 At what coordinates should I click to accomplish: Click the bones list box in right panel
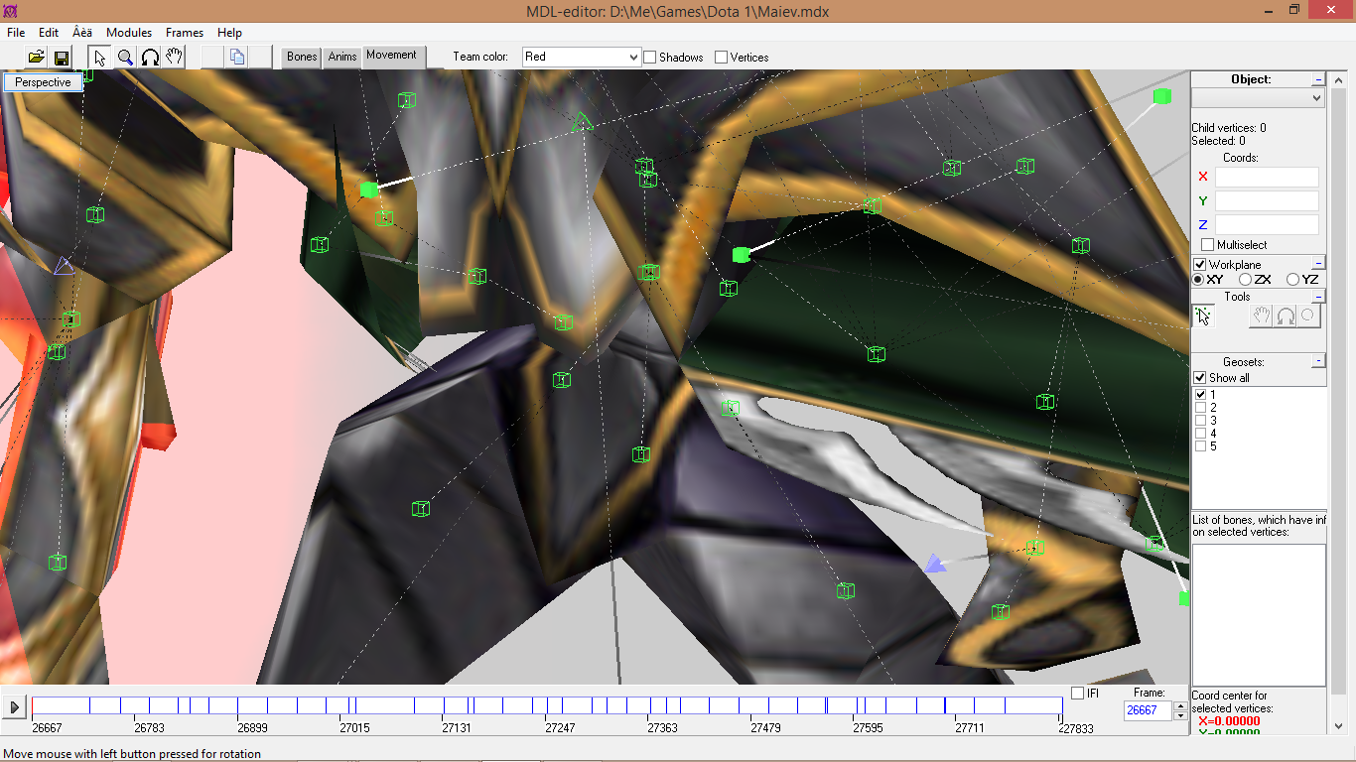click(1259, 614)
